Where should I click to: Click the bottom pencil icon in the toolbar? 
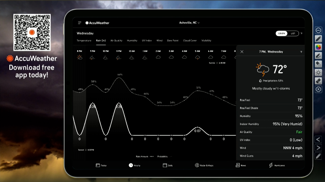(318, 156)
